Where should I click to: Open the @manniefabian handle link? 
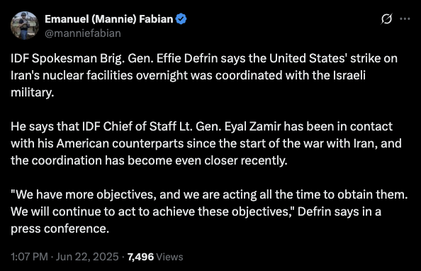click(x=83, y=33)
